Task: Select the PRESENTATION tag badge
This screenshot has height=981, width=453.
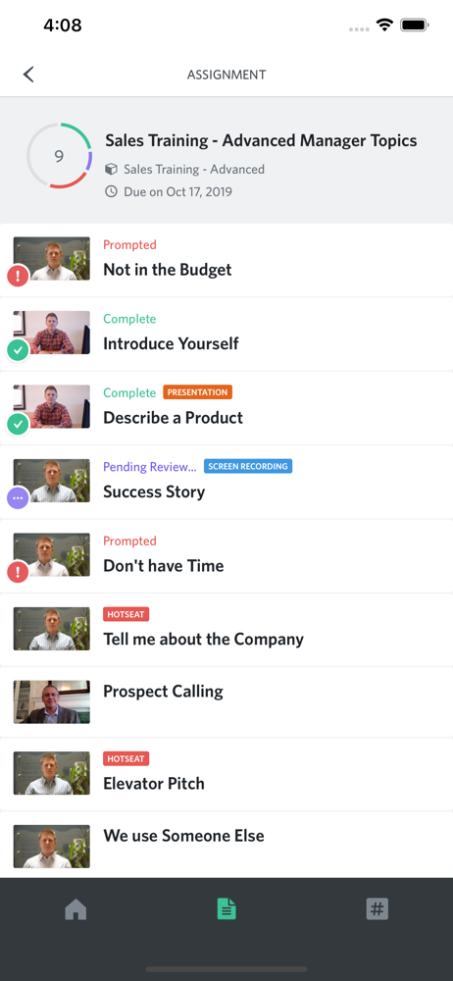Action: pyautogui.click(x=198, y=392)
